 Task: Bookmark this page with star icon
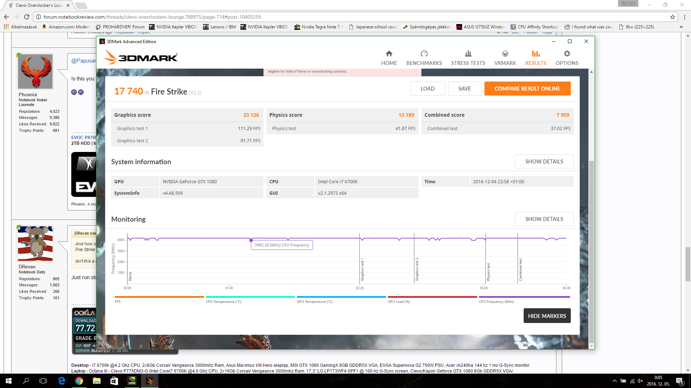coord(672,17)
